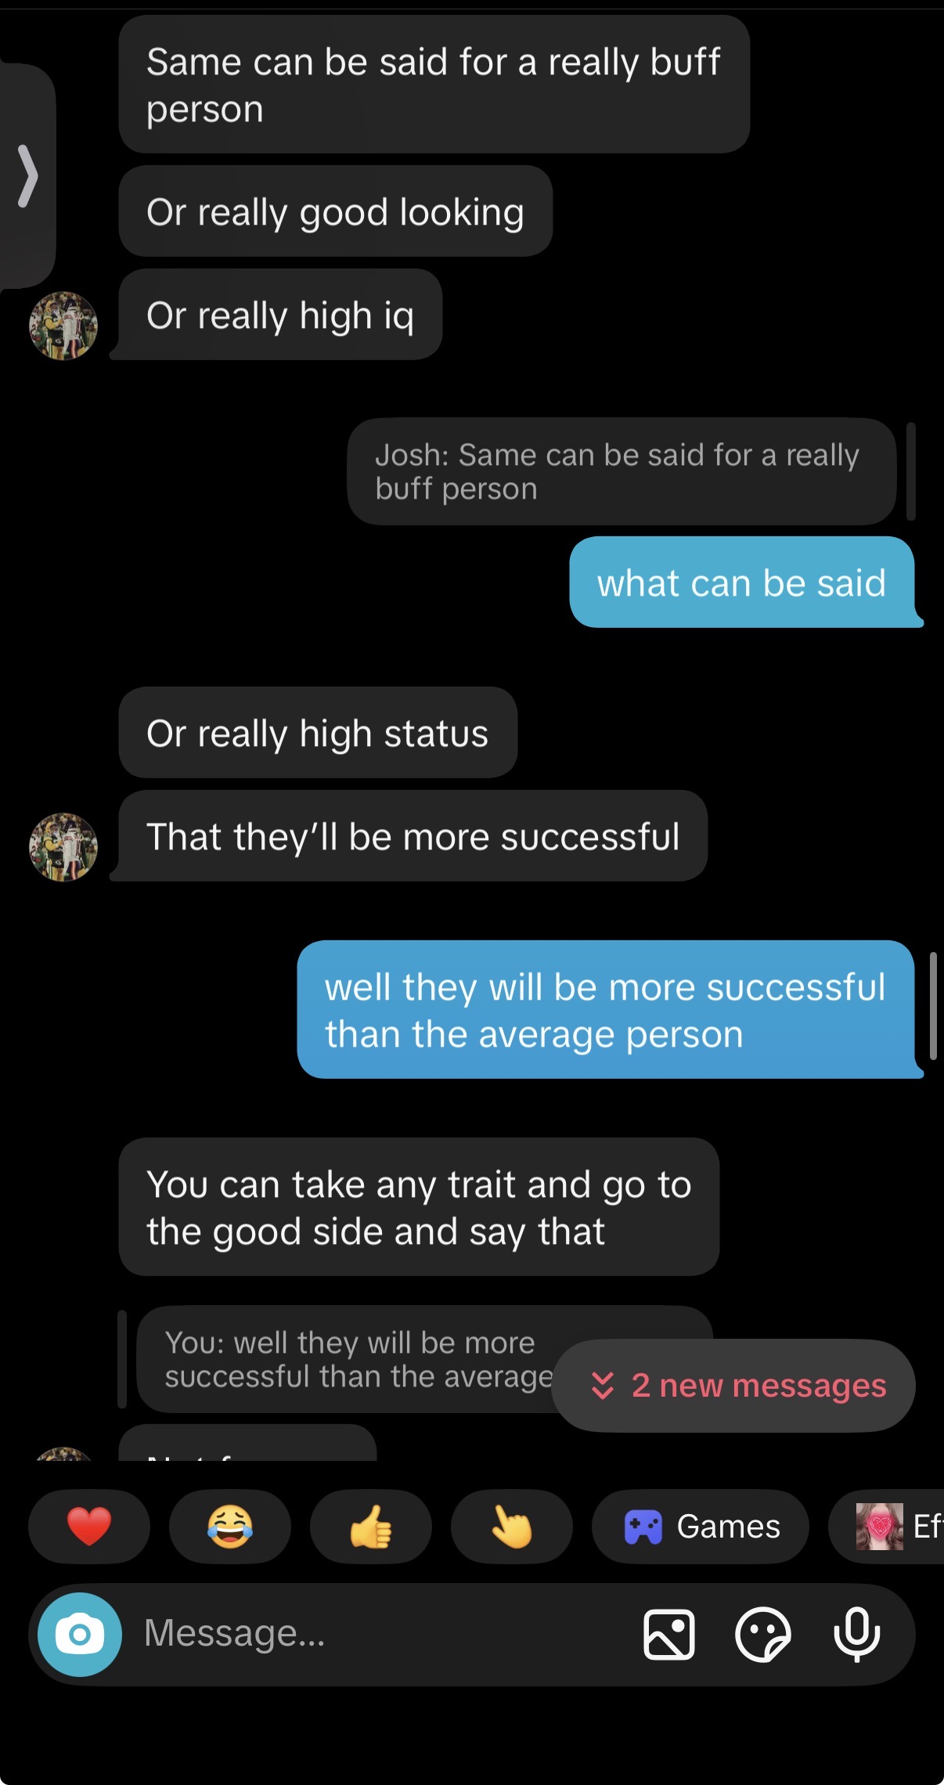944x1785 pixels.
Task: Open the camera from the message bar
Action: [x=79, y=1634]
